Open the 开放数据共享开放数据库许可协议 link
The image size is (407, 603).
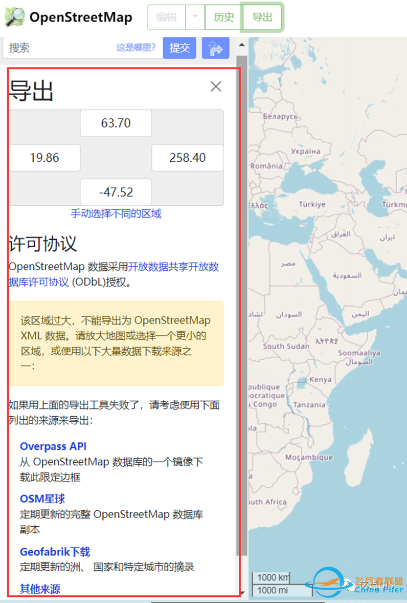point(114,274)
